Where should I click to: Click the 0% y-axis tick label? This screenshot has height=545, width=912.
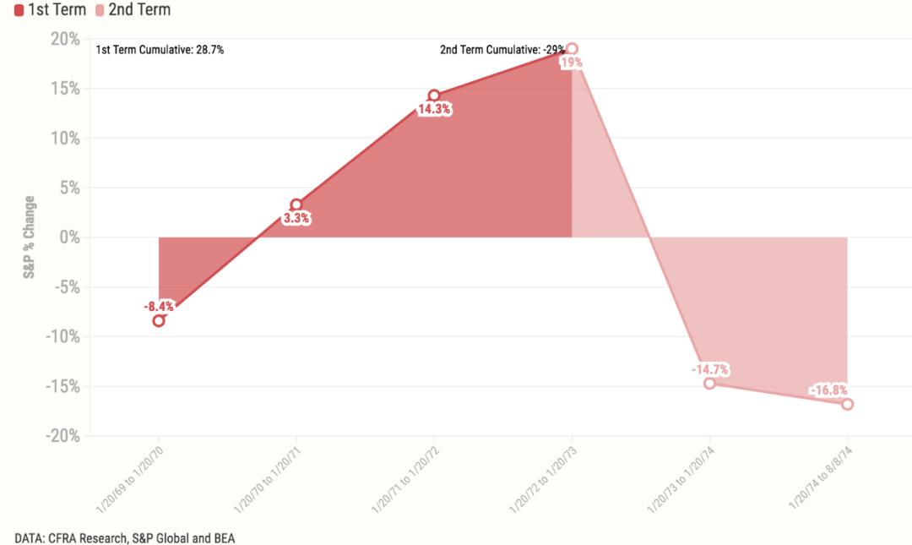pyautogui.click(x=68, y=237)
